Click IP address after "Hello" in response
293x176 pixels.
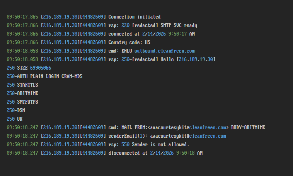pyautogui.click(x=197, y=59)
